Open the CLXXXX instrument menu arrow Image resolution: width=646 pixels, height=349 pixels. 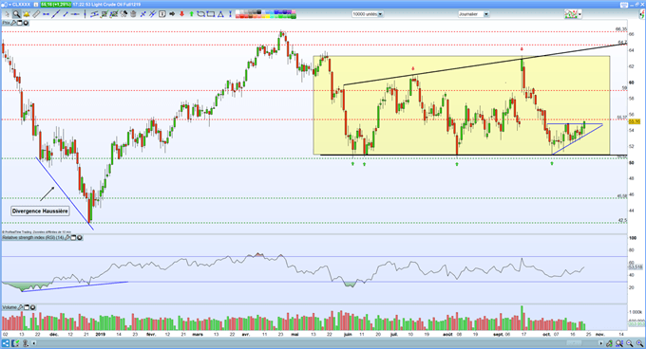(9, 4)
